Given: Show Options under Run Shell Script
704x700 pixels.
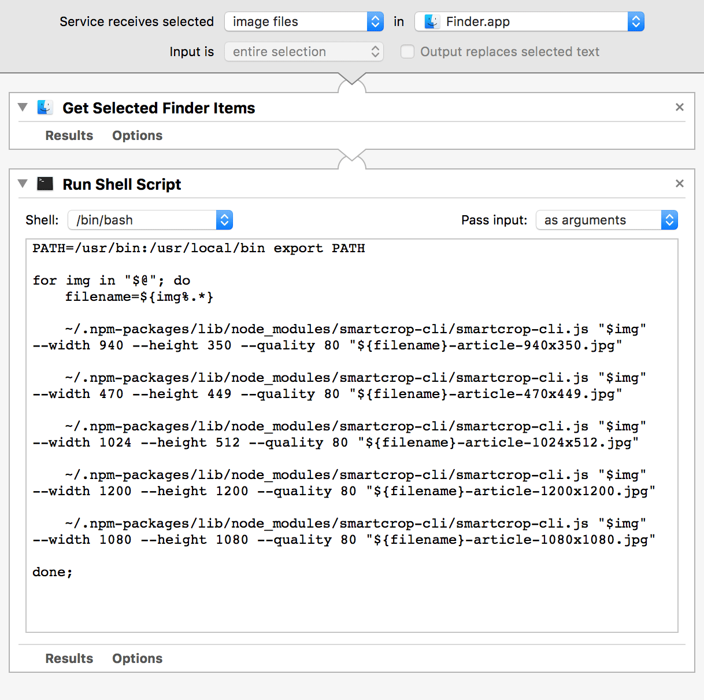Looking at the screenshot, I should [x=138, y=658].
